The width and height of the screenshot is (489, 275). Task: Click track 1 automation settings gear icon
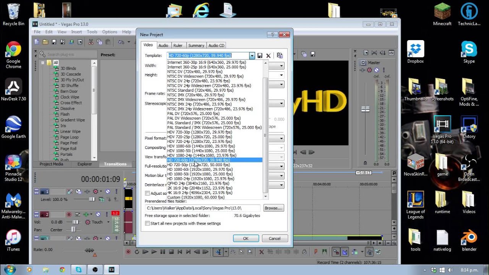[96, 191]
